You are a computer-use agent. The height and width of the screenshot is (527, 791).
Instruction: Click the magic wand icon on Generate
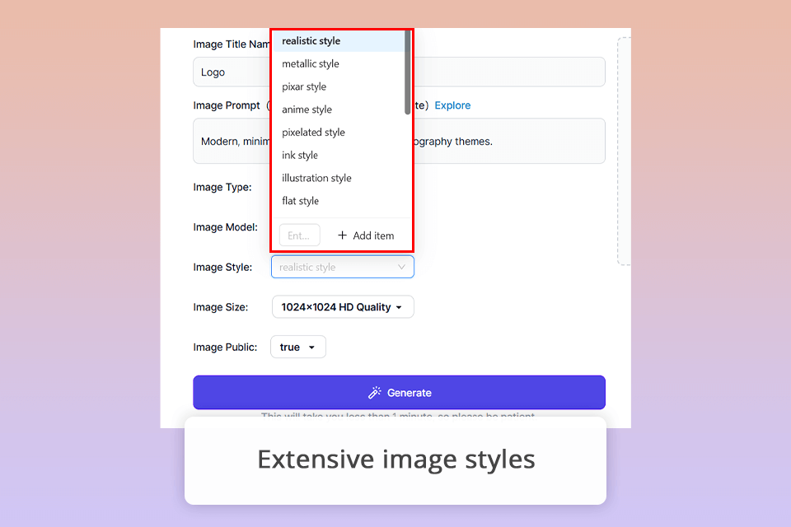pyautogui.click(x=374, y=392)
